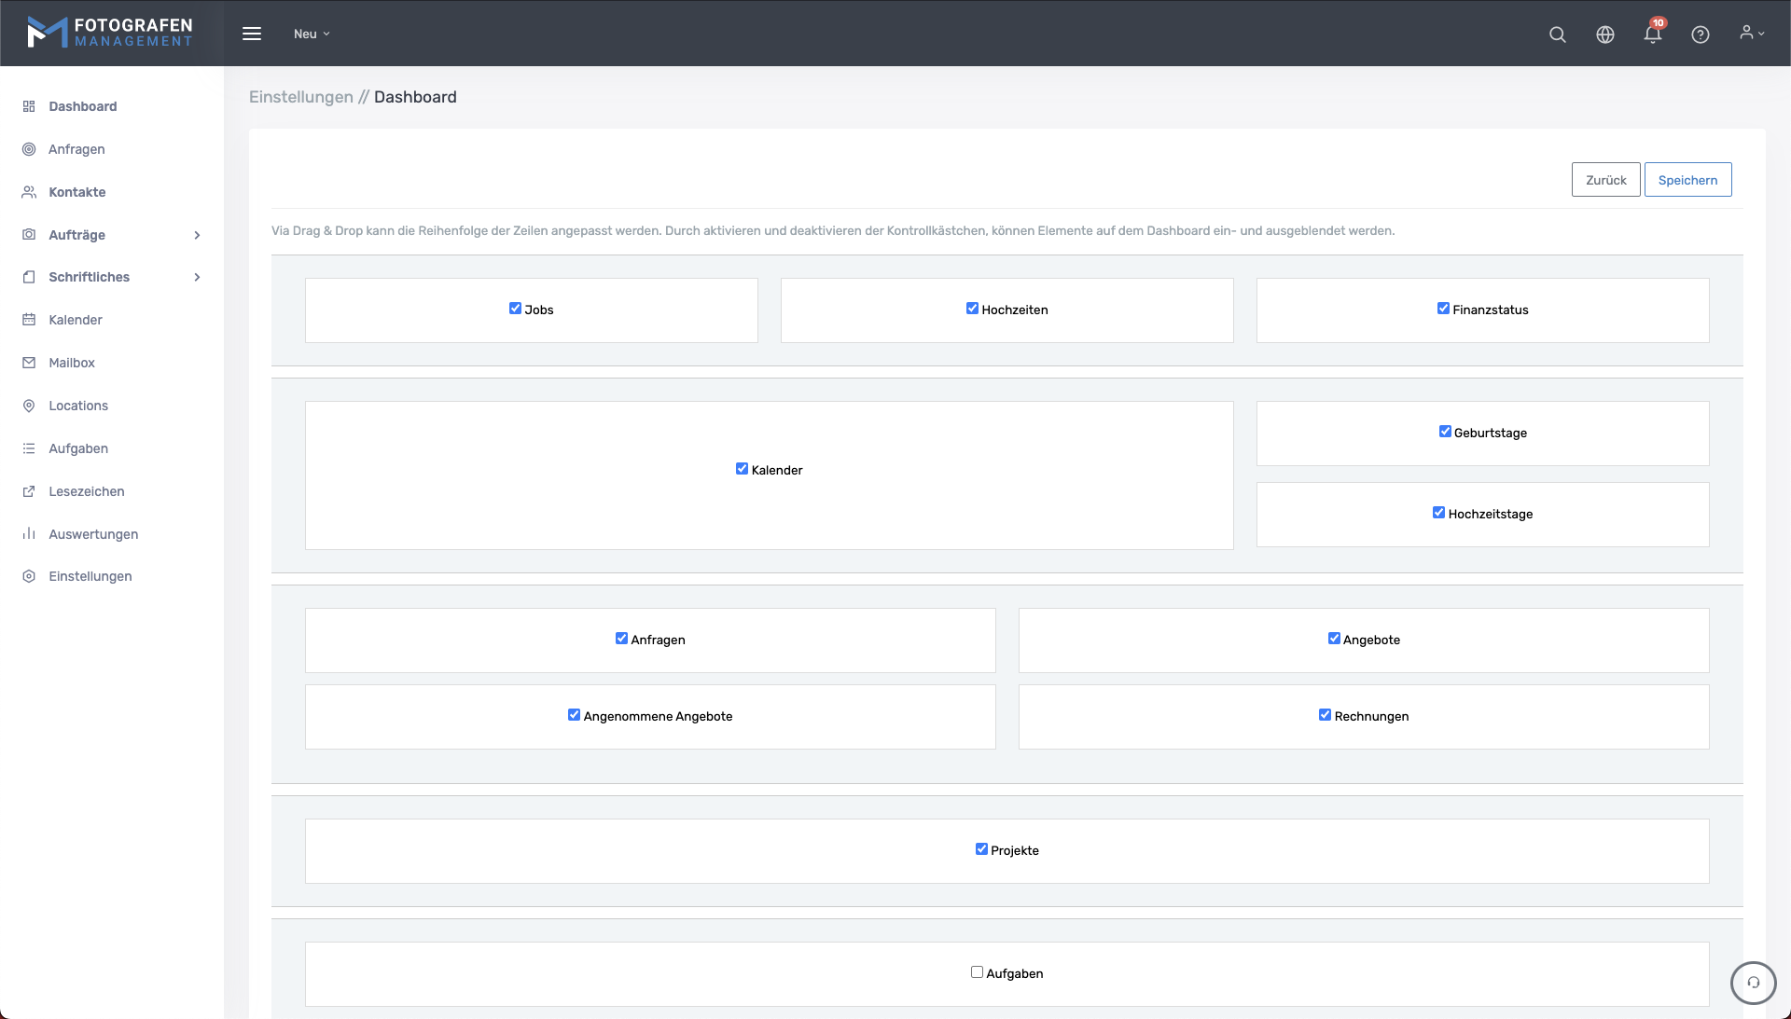Disable the Finanzstatus checkbox

coord(1443,309)
